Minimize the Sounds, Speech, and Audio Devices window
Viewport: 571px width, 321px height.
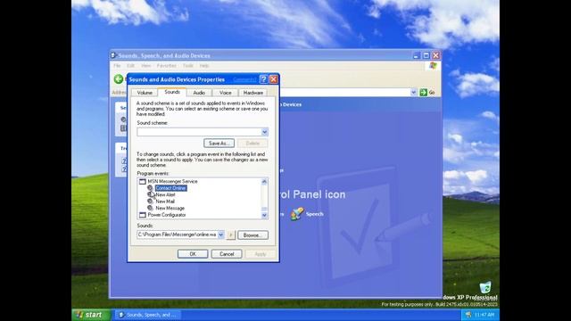click(417, 55)
